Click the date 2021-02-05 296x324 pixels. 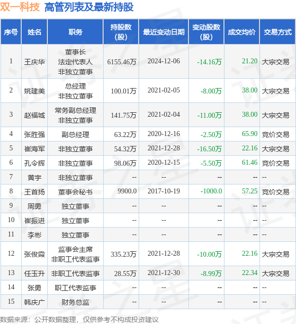(x=164, y=90)
